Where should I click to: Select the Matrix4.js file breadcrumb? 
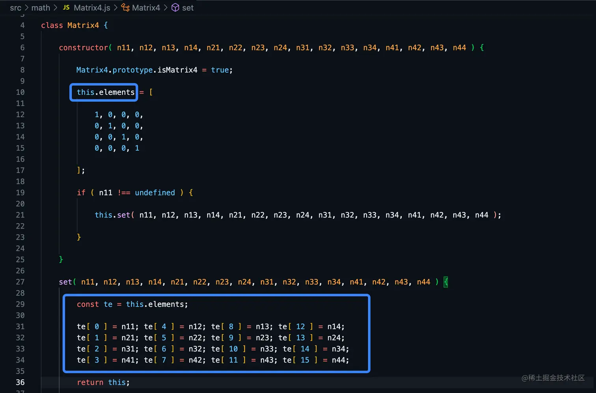click(92, 8)
